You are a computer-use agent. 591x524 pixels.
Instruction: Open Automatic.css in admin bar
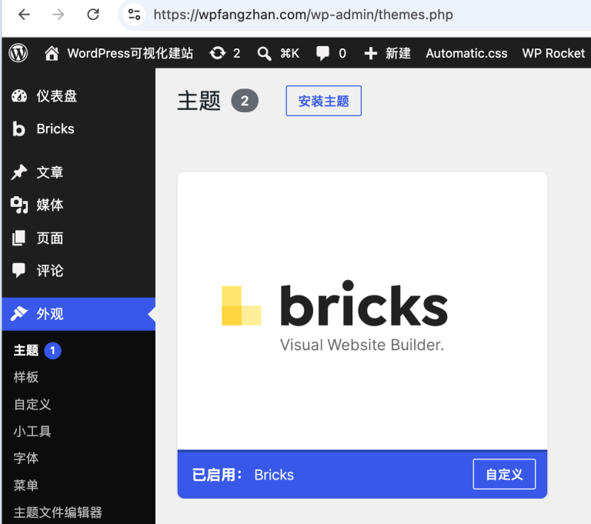[466, 53]
